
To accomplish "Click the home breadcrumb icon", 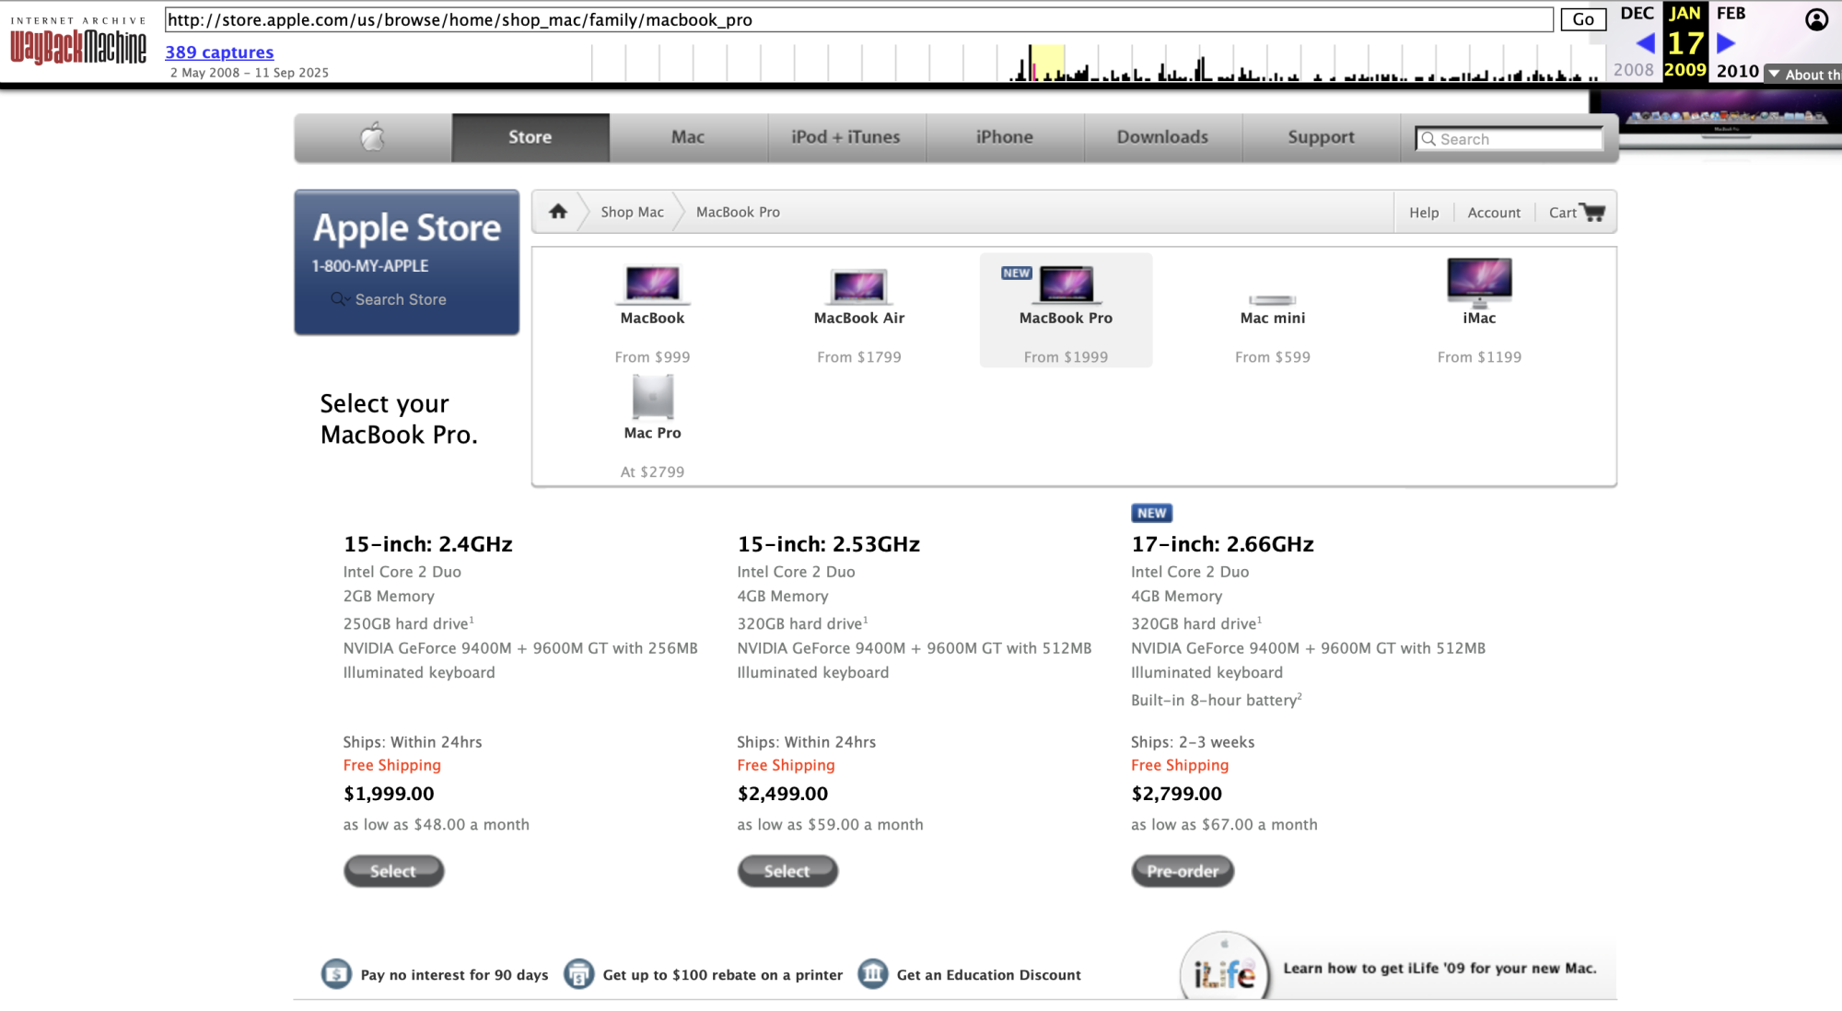I will (x=558, y=211).
